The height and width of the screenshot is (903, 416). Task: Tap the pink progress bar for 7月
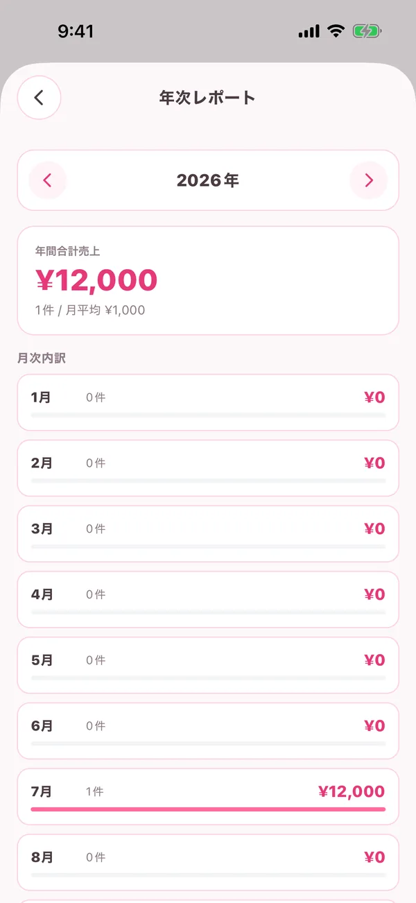pyautogui.click(x=208, y=809)
